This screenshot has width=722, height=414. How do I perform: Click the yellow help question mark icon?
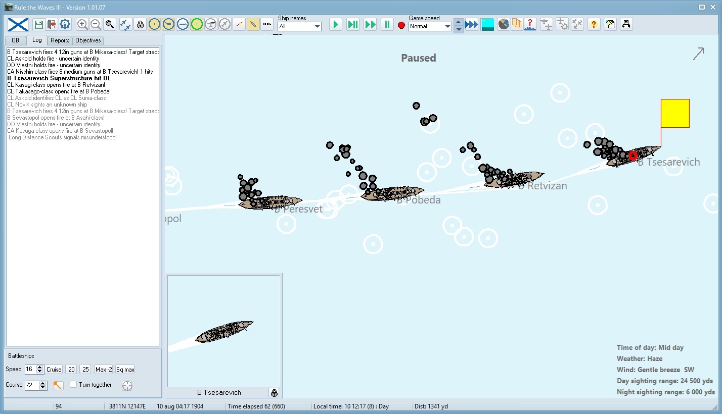tap(594, 24)
